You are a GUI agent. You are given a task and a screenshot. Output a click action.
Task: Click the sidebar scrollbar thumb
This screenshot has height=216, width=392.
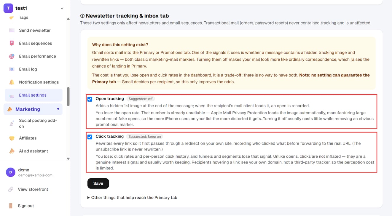pyautogui.click(x=68, y=96)
